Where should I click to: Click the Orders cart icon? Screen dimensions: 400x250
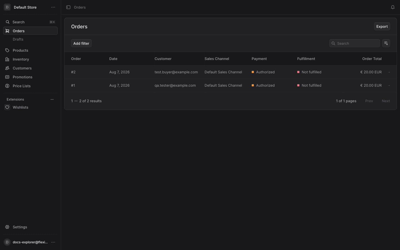click(7, 31)
